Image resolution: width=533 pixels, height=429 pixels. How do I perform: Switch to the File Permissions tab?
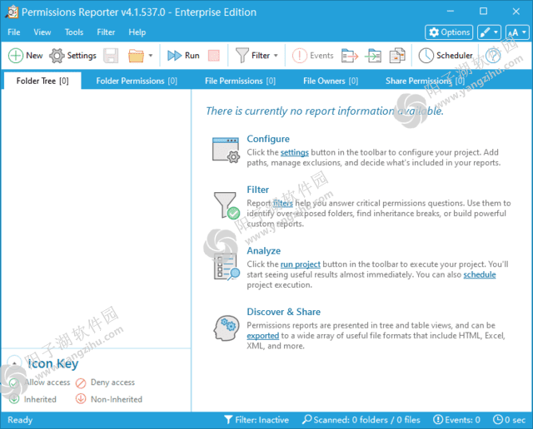point(240,81)
